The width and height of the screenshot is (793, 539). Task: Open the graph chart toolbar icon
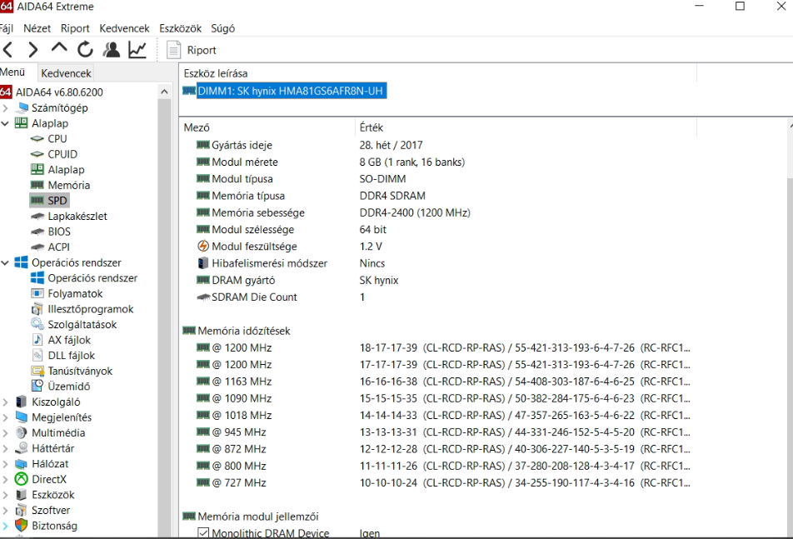[137, 49]
